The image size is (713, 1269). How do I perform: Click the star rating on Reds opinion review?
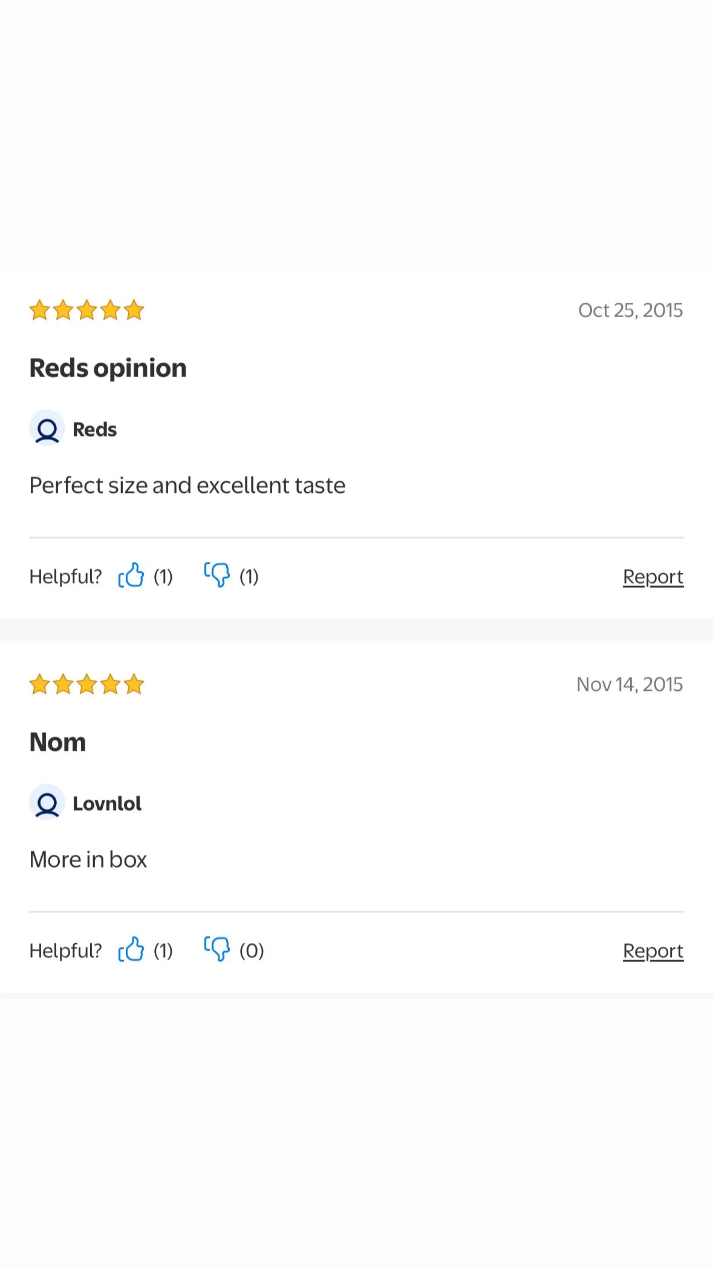pyautogui.click(x=86, y=310)
